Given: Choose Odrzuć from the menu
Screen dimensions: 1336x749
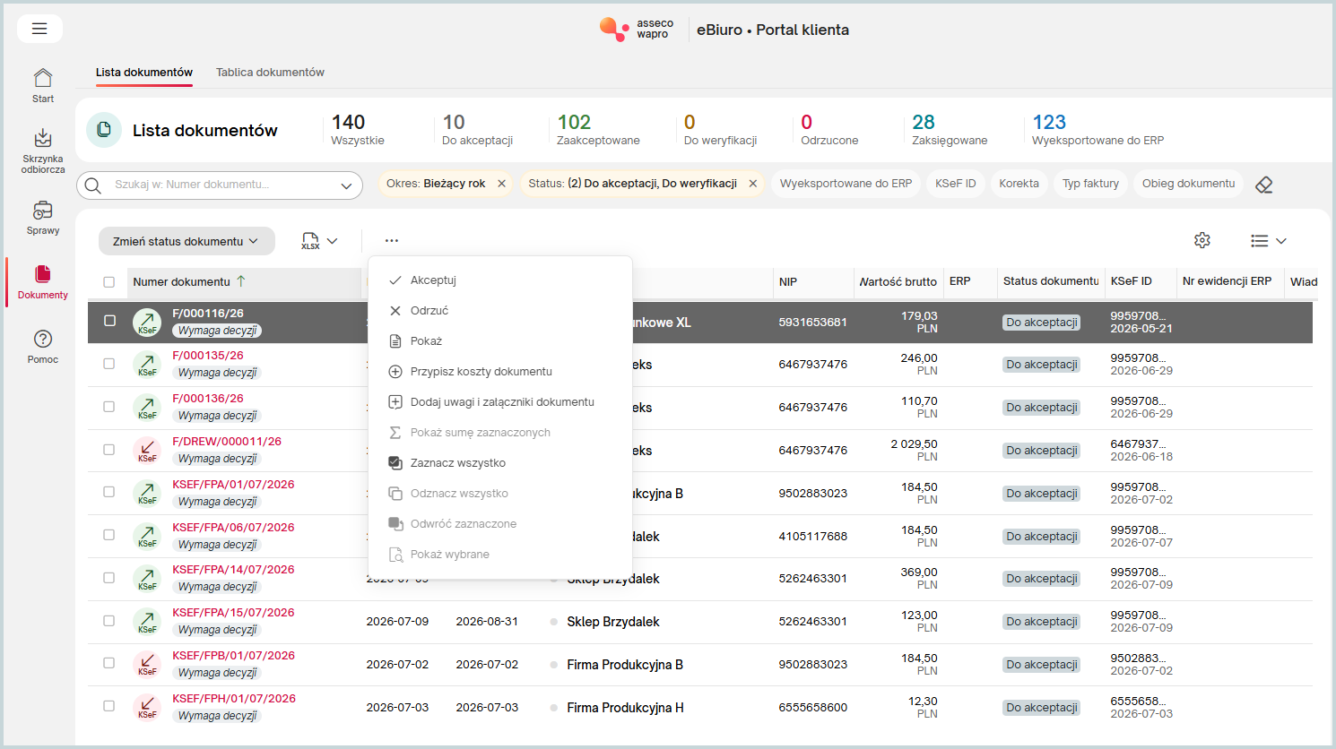Looking at the screenshot, I should 500,311.
